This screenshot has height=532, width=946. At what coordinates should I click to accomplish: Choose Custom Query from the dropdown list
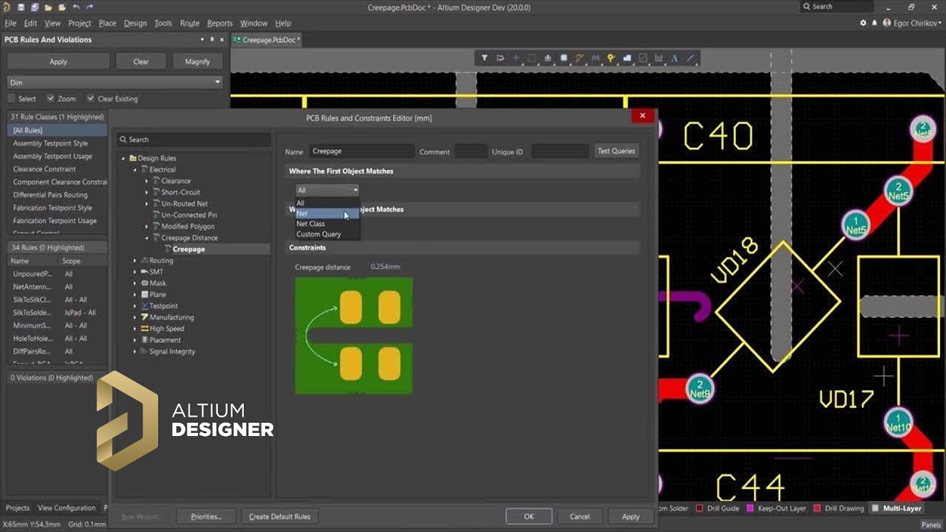point(327,234)
